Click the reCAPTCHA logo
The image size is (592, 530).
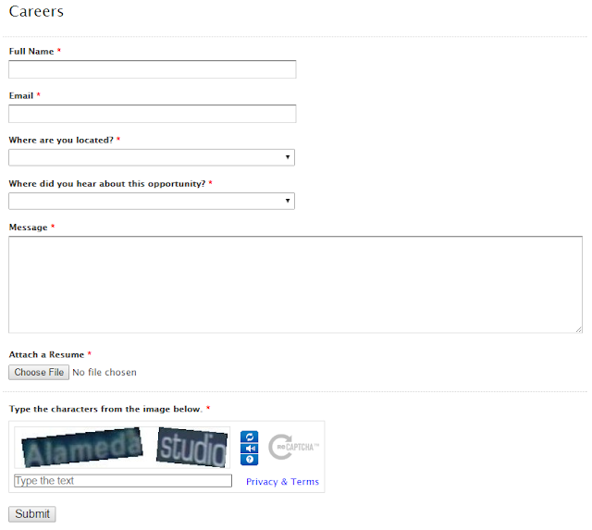293,447
